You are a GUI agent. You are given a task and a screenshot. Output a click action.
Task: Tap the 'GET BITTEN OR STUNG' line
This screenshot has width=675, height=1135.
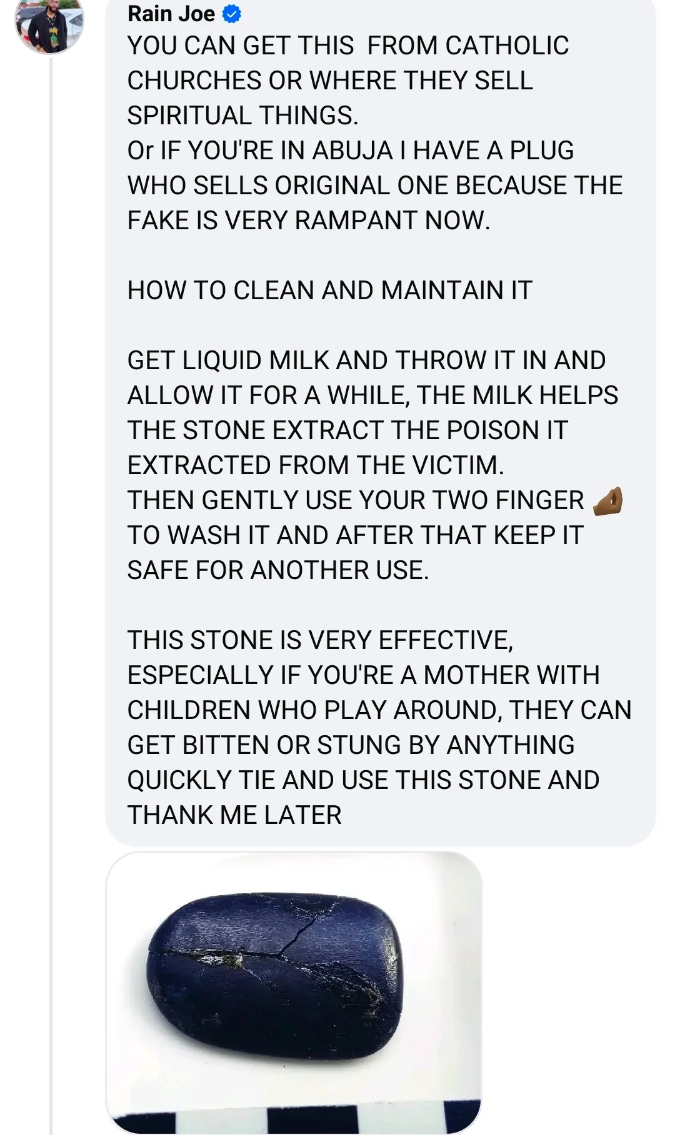click(351, 745)
